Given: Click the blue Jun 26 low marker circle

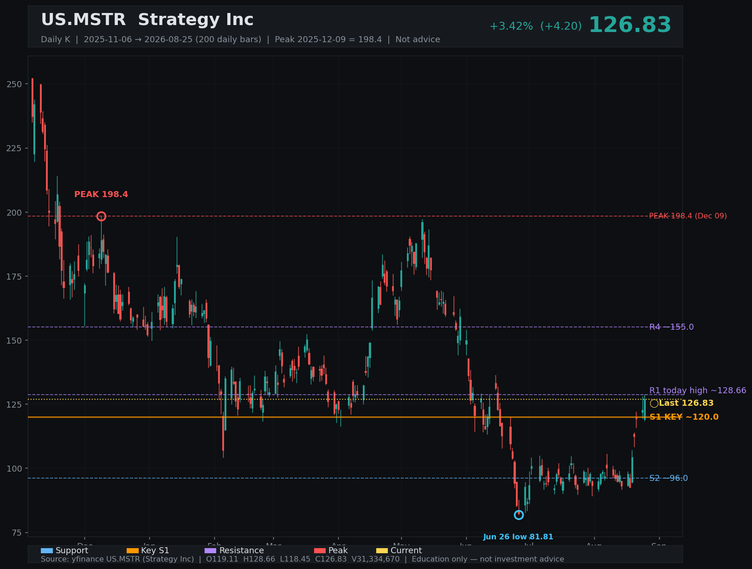Looking at the screenshot, I should click(x=519, y=515).
